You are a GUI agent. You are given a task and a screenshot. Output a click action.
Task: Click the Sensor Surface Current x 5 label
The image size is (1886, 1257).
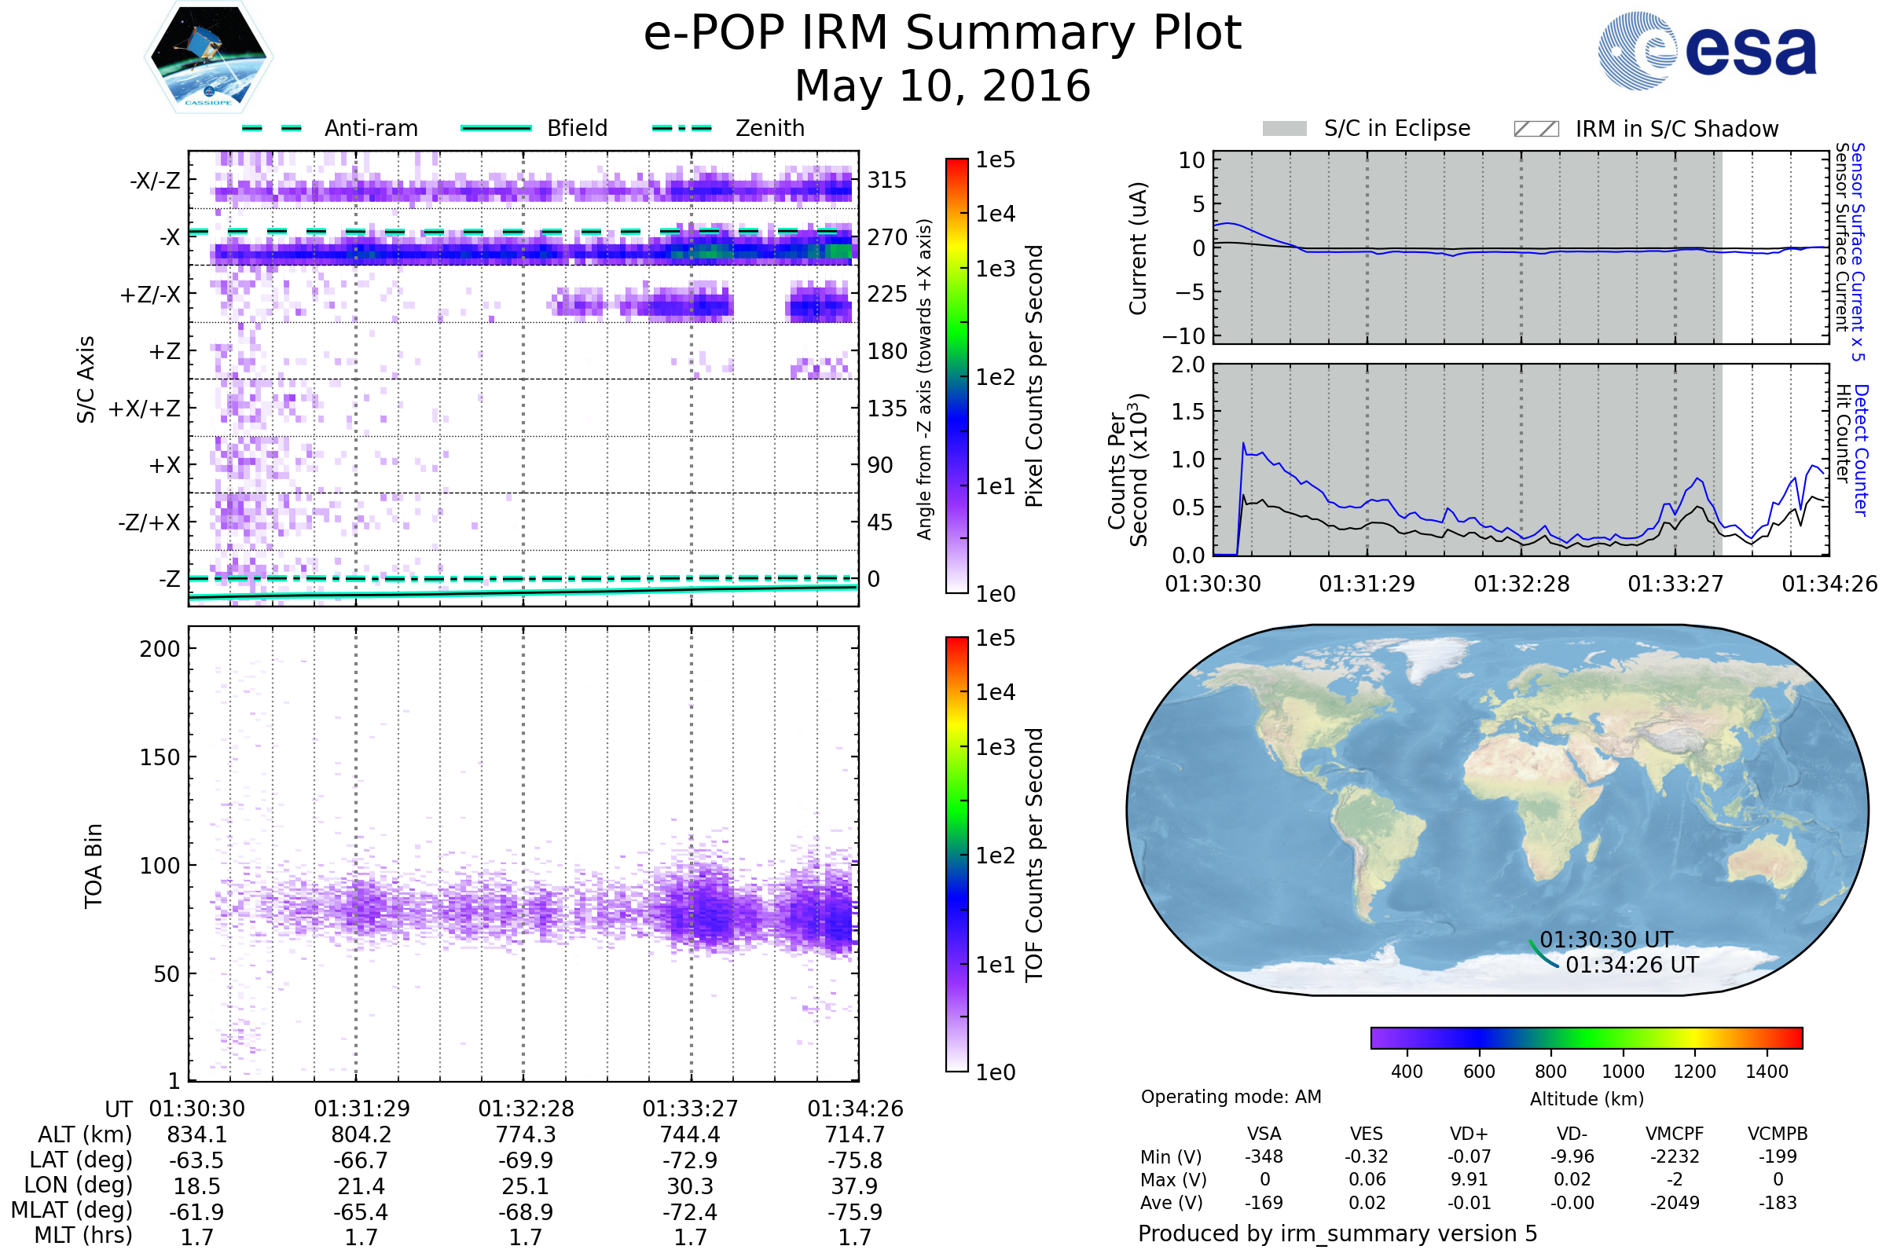tap(1857, 252)
